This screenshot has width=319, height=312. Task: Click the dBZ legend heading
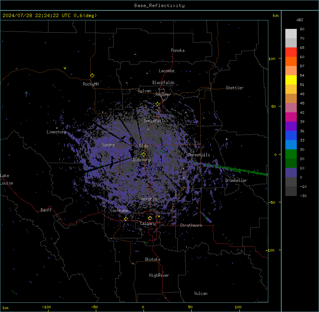[300, 20]
